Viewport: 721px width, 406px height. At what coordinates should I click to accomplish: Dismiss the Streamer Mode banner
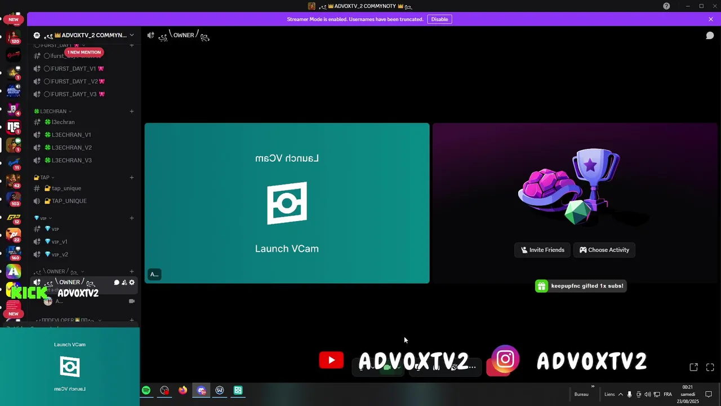click(711, 19)
